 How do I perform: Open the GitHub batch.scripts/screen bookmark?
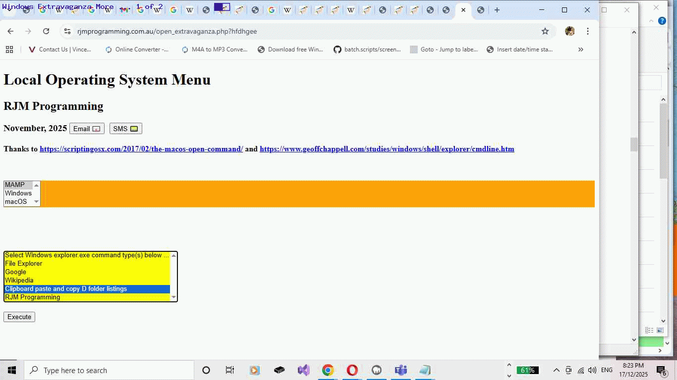[367, 49]
